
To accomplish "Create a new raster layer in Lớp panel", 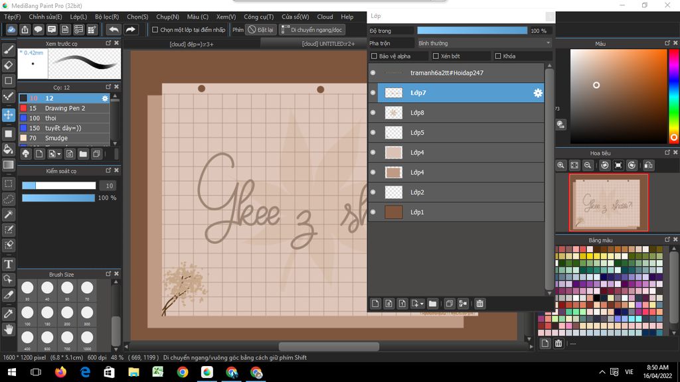I will pyautogui.click(x=375, y=304).
